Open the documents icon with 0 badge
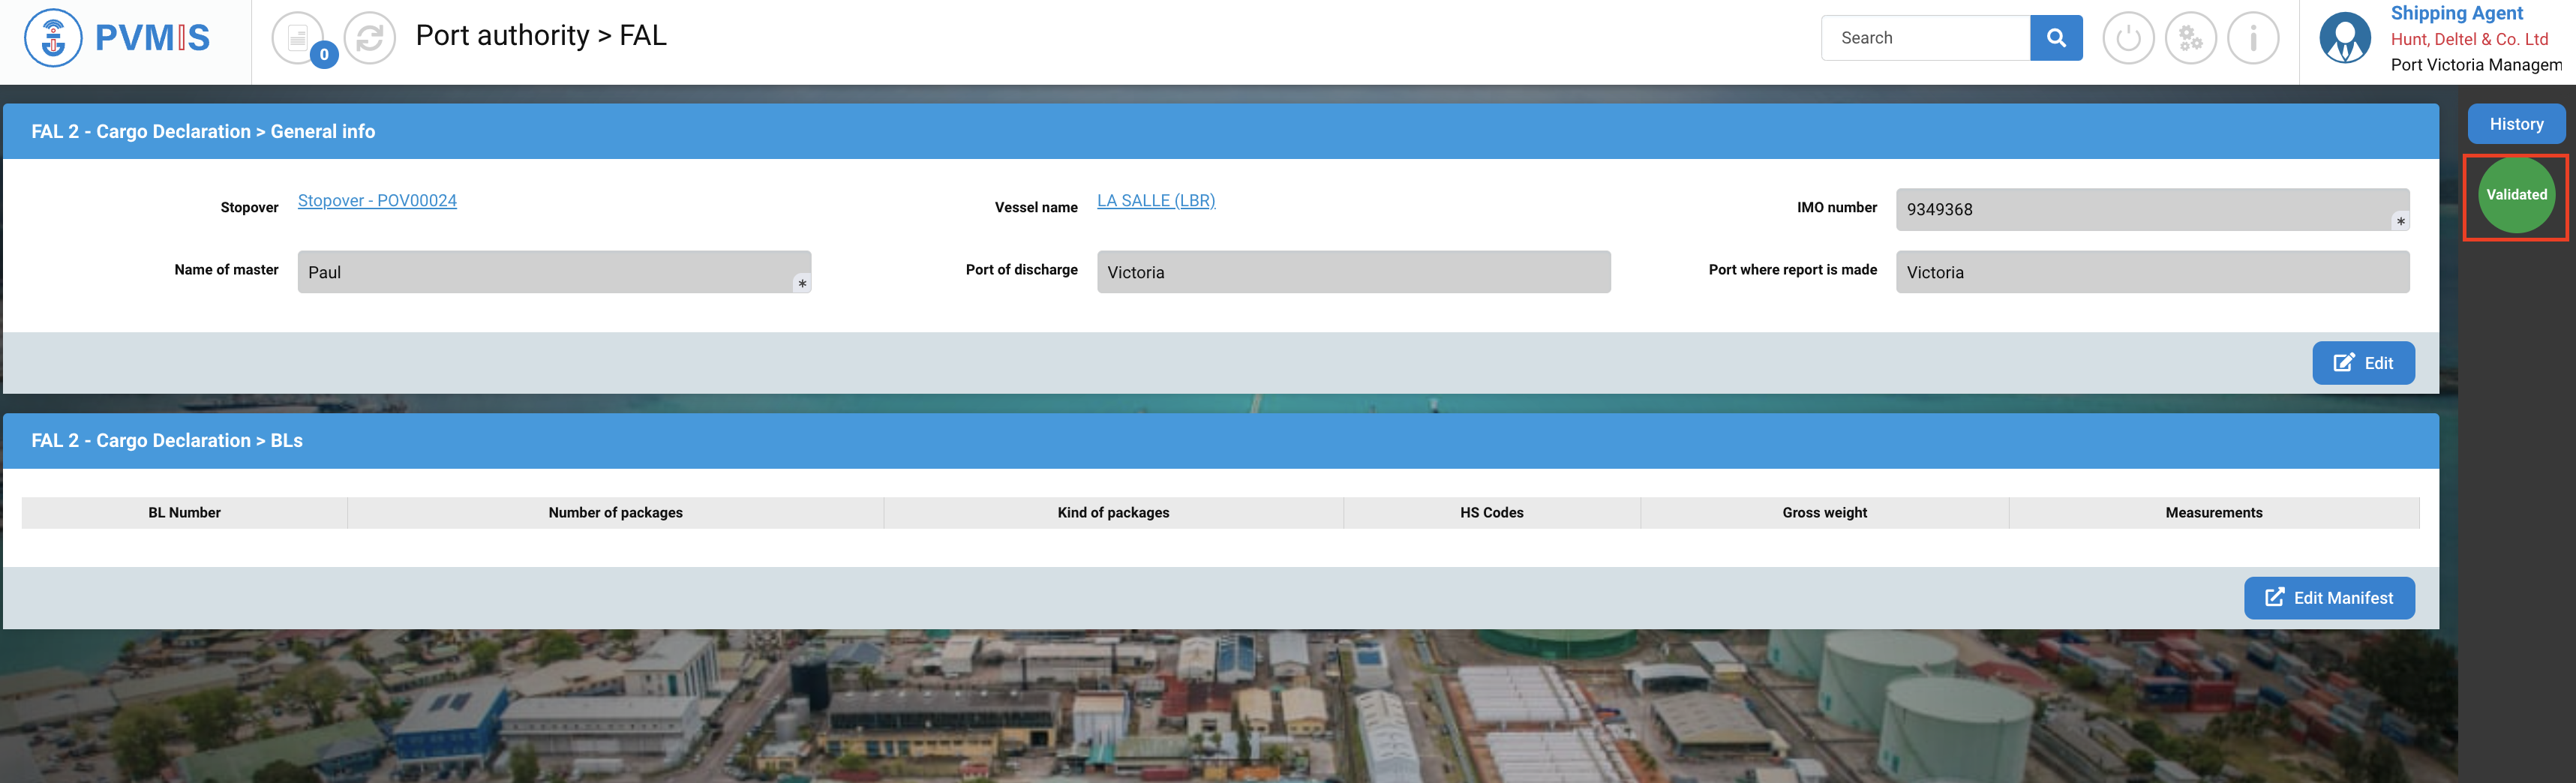This screenshot has width=2576, height=783. [x=298, y=38]
